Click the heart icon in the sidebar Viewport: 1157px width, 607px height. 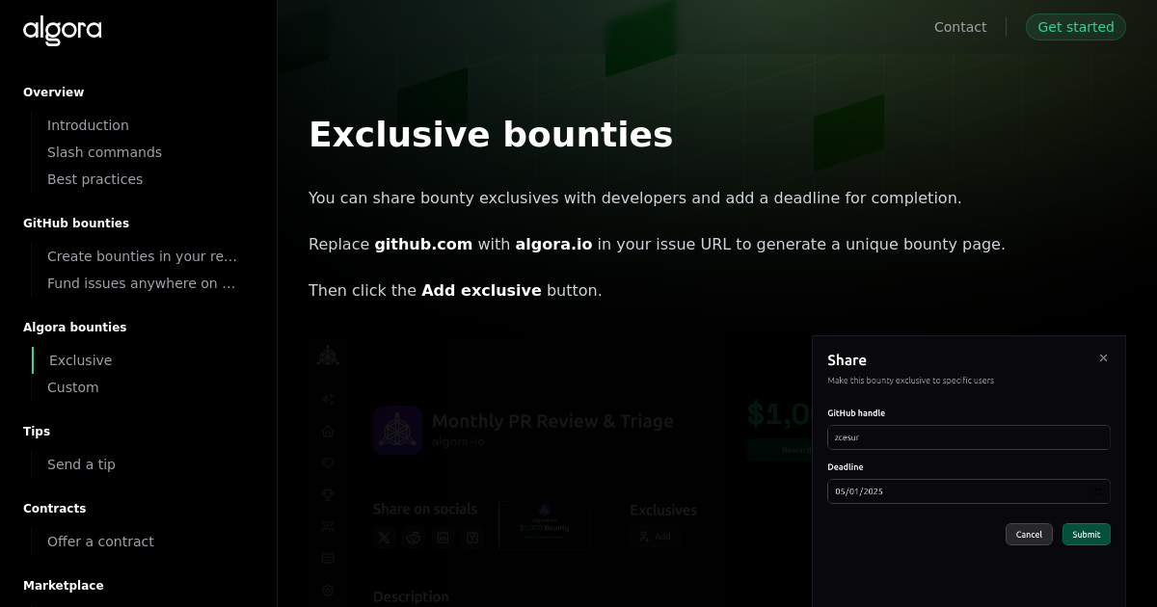328,462
